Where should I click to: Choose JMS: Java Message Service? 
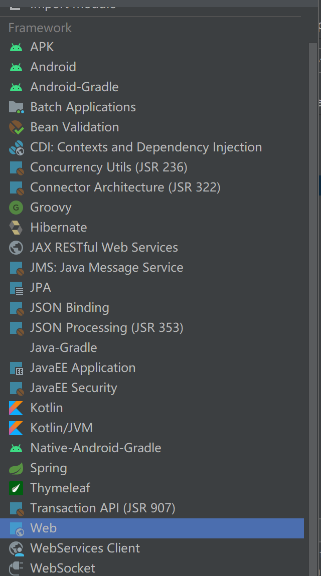152,268
